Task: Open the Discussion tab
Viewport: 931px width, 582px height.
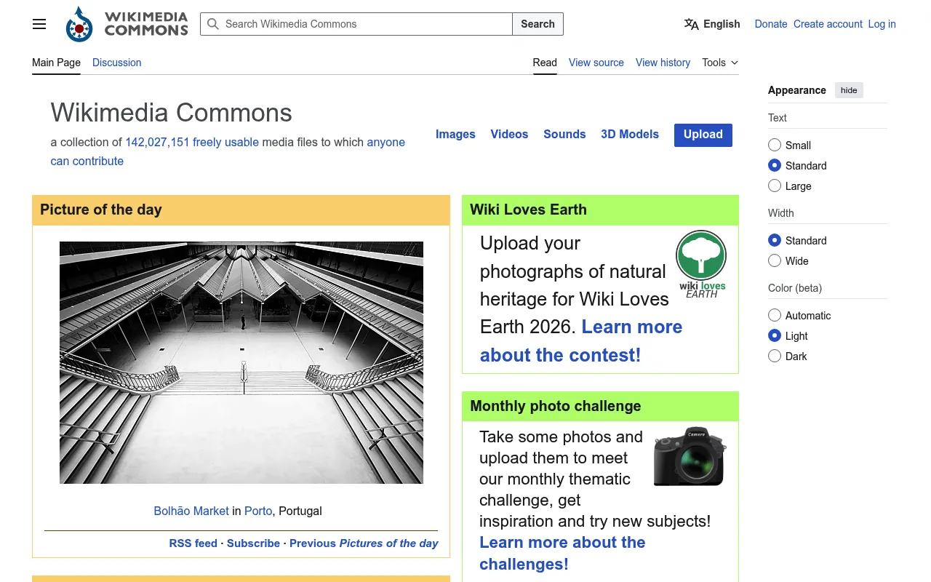Action: click(117, 63)
